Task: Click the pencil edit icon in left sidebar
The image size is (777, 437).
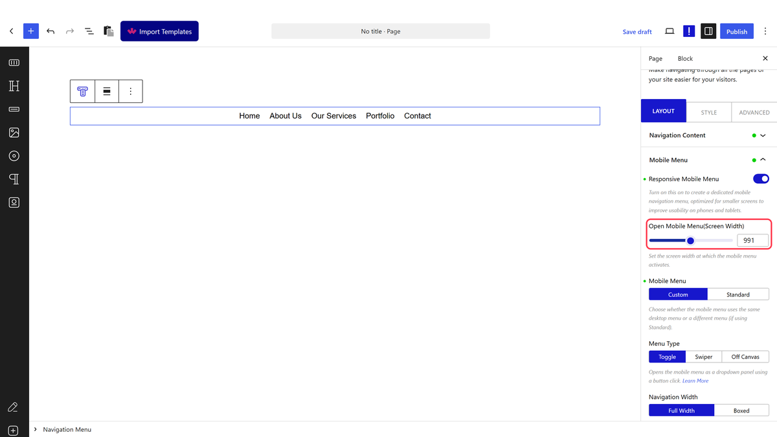Action: pyautogui.click(x=13, y=407)
